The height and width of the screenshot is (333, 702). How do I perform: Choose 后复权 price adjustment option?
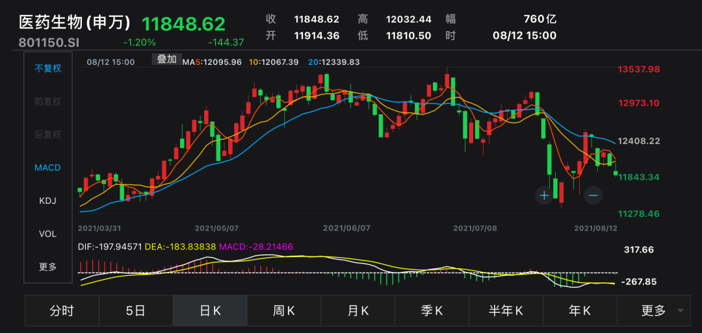[48, 134]
